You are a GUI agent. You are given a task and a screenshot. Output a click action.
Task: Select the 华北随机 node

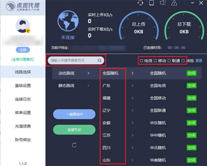(158, 148)
